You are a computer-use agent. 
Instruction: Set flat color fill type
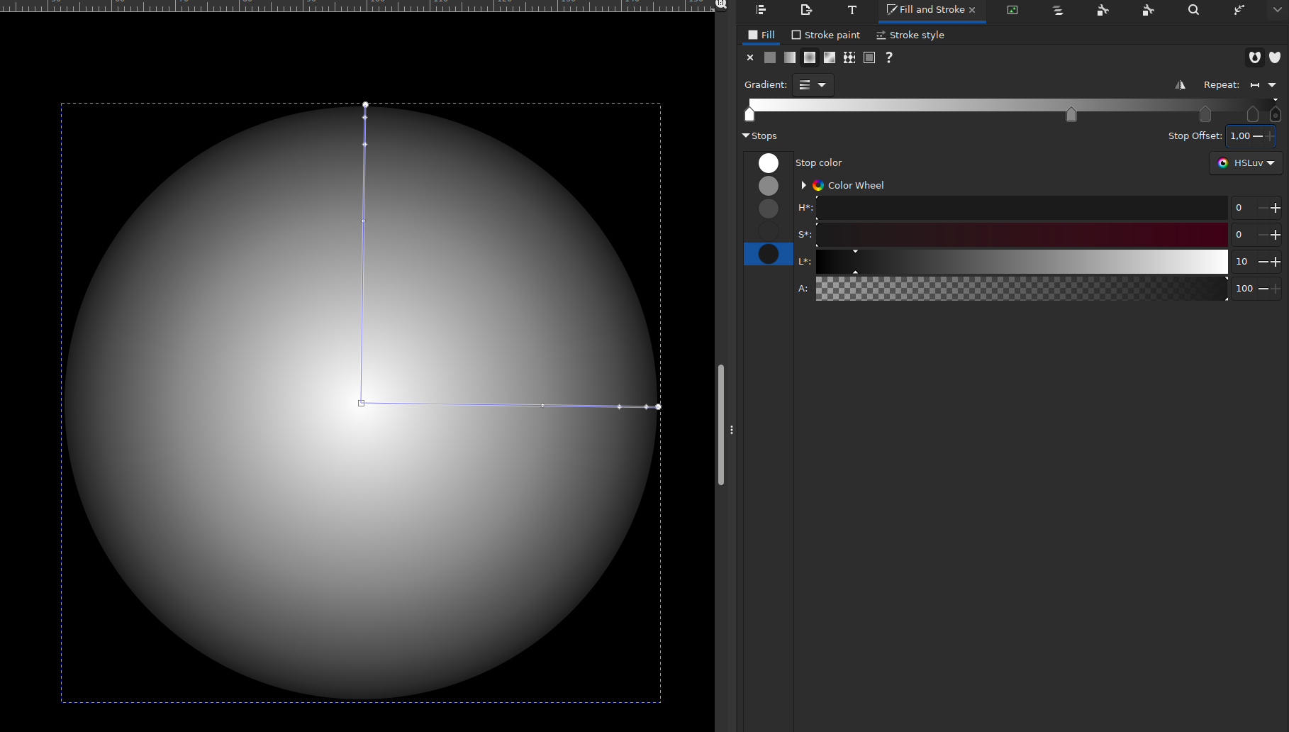tap(770, 57)
